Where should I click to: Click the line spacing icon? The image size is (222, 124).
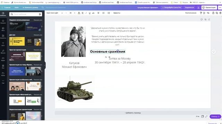[x=109, y=13]
